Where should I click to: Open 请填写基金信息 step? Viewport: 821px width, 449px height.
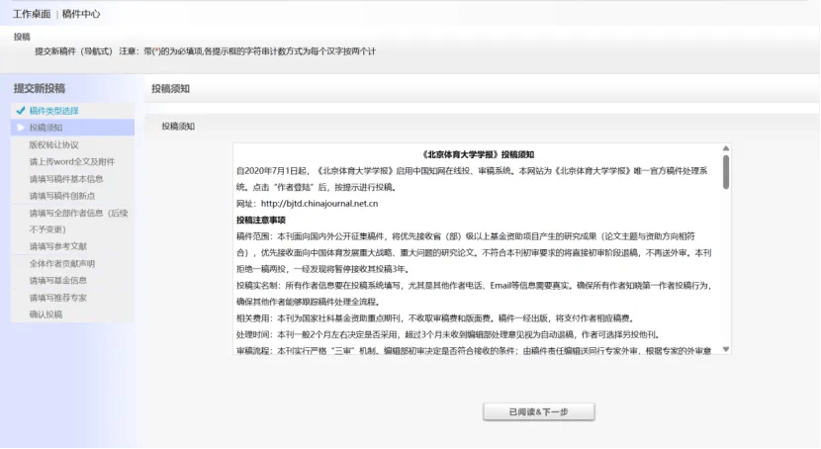click(58, 280)
